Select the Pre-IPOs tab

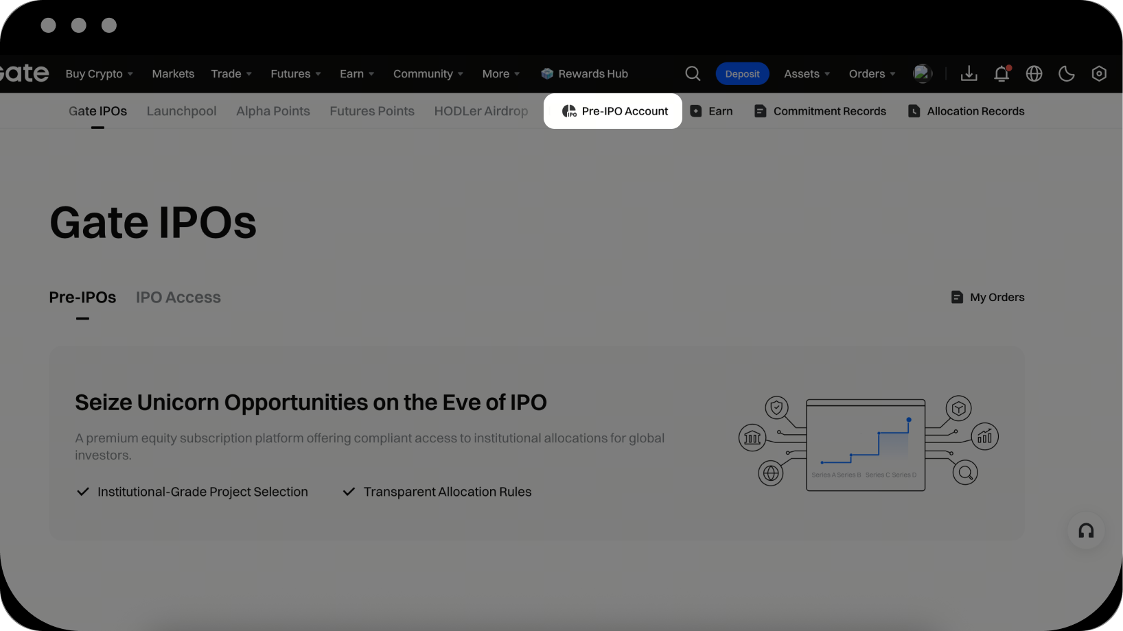click(82, 297)
